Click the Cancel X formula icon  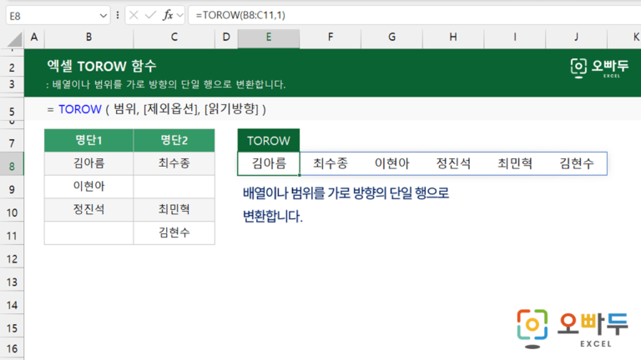click(x=134, y=16)
